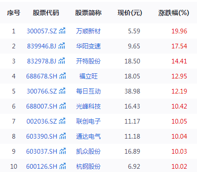
Task: Open the chart icon beside 832978.BJ
Action: pos(62,61)
